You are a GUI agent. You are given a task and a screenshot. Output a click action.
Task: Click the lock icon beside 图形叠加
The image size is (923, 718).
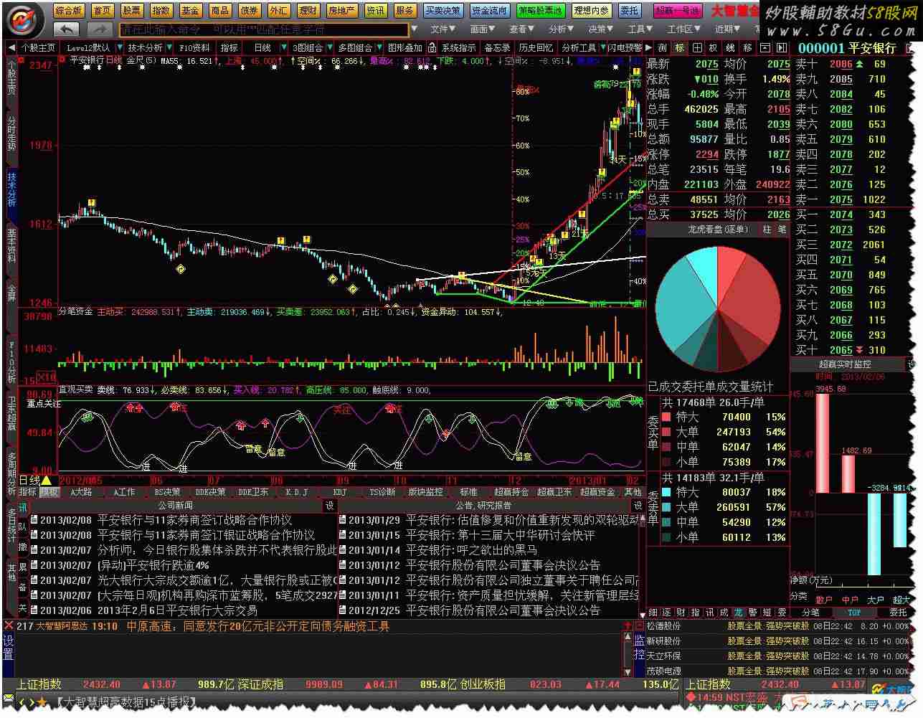(x=432, y=47)
